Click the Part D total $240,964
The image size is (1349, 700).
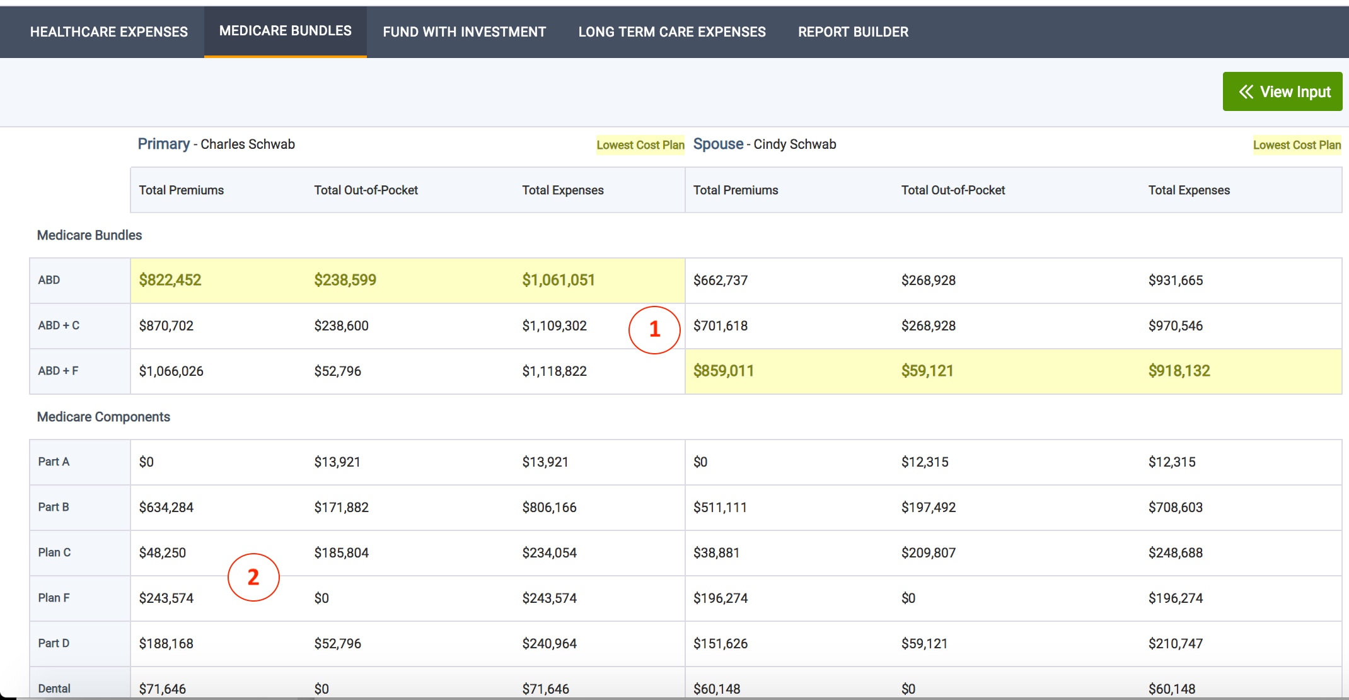click(x=550, y=643)
